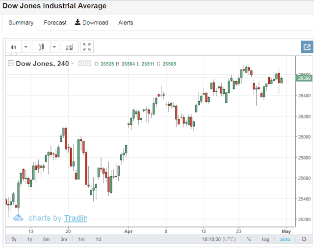
Task: Click the small collapse toolbar arrow under 4h
Action: pos(11,54)
